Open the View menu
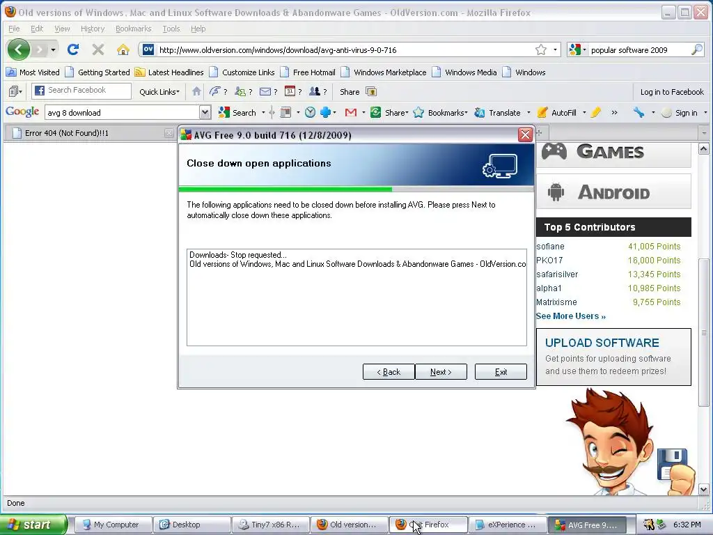 click(x=62, y=29)
